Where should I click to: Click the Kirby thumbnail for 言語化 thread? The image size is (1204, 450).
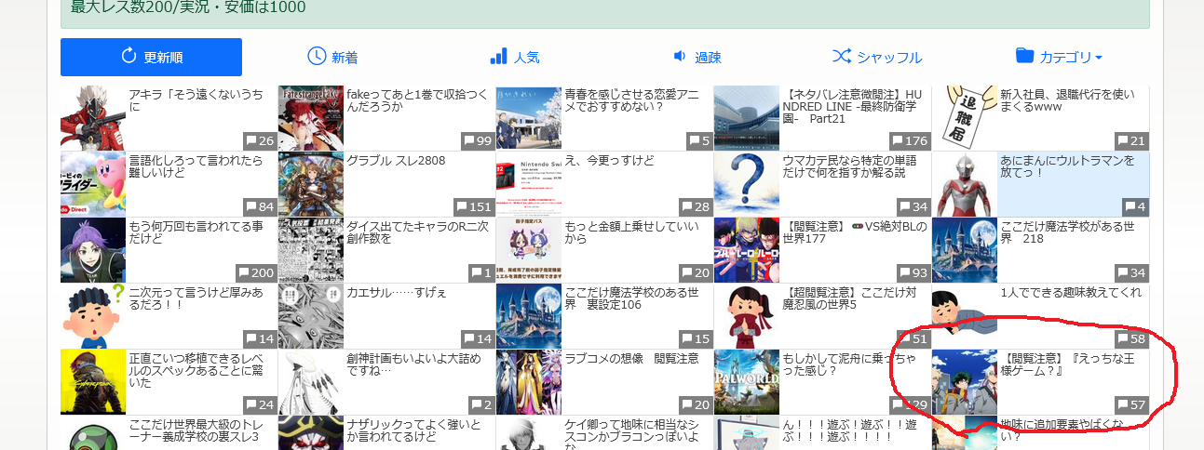[93, 184]
